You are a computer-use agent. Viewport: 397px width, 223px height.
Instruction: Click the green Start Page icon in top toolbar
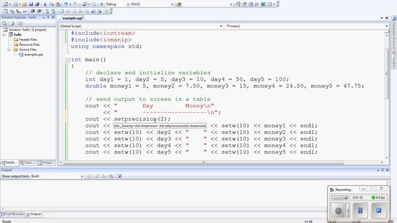[263, 4]
